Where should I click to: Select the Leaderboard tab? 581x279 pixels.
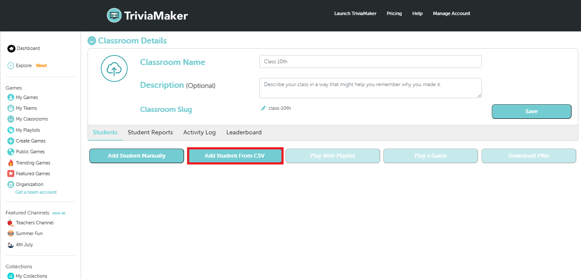tap(244, 133)
